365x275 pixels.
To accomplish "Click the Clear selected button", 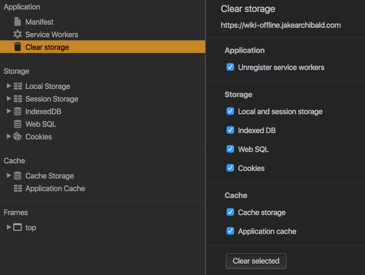I will tap(256, 261).
